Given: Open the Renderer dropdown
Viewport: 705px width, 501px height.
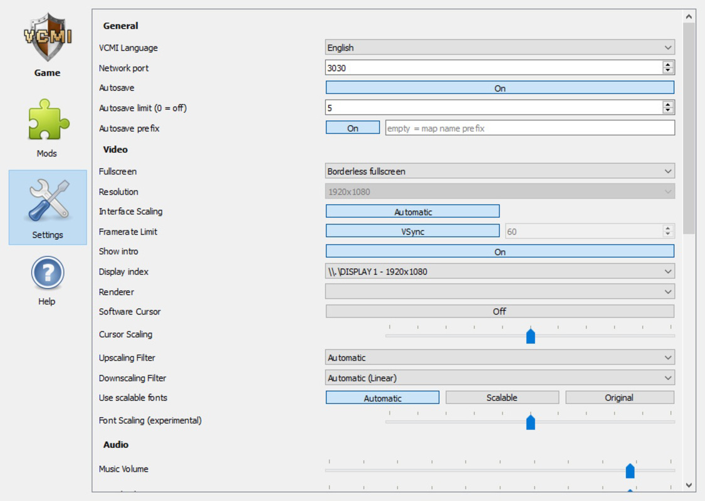Looking at the screenshot, I should (499, 292).
